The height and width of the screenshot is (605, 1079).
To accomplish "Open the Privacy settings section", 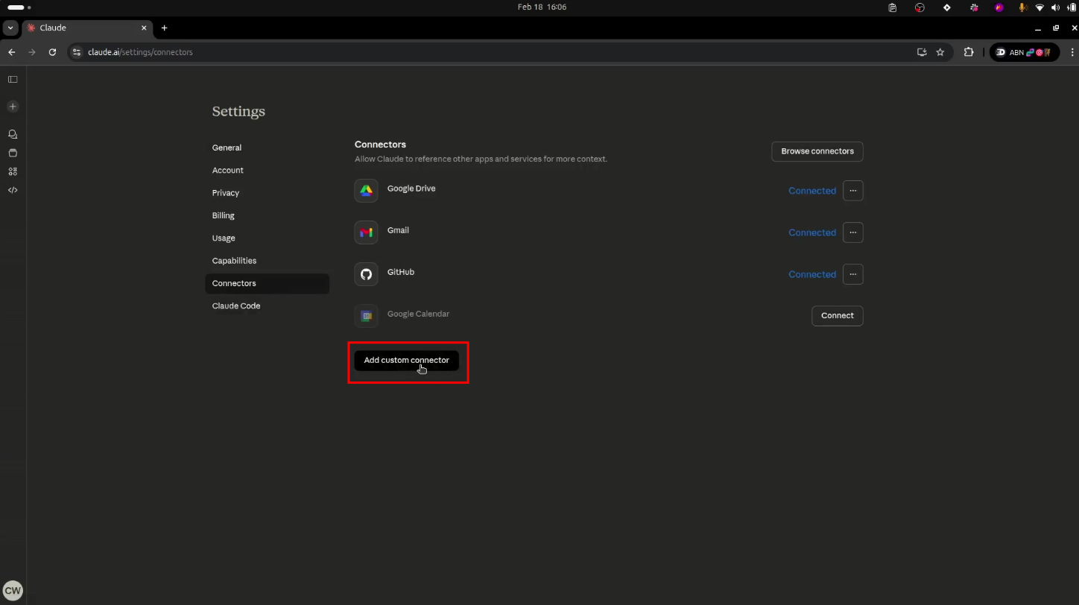I will click(225, 192).
